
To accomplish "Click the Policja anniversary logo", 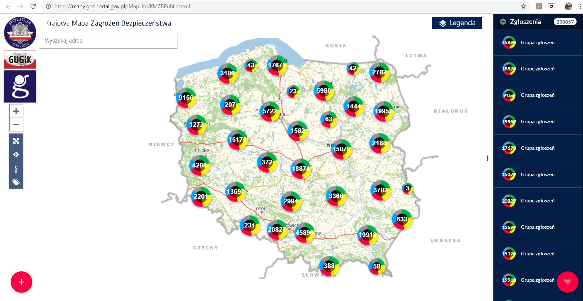I will tap(20, 32).
